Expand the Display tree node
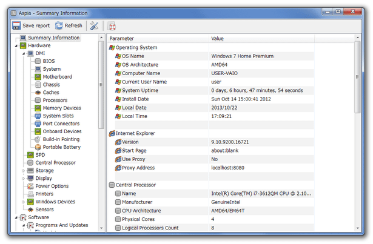This screenshot has height=244, width=373. (x=24, y=179)
